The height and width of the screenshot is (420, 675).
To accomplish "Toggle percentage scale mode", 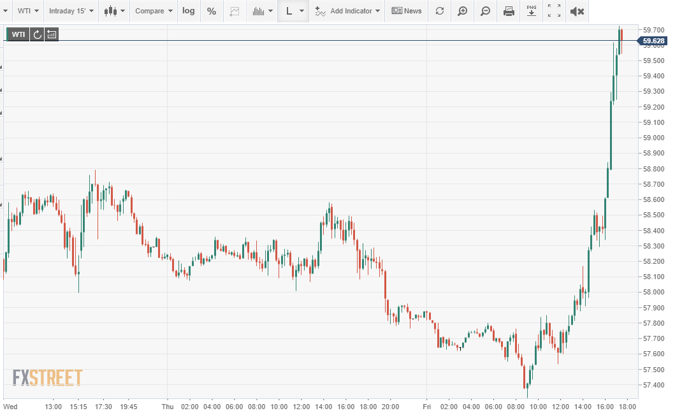I will 212,11.
